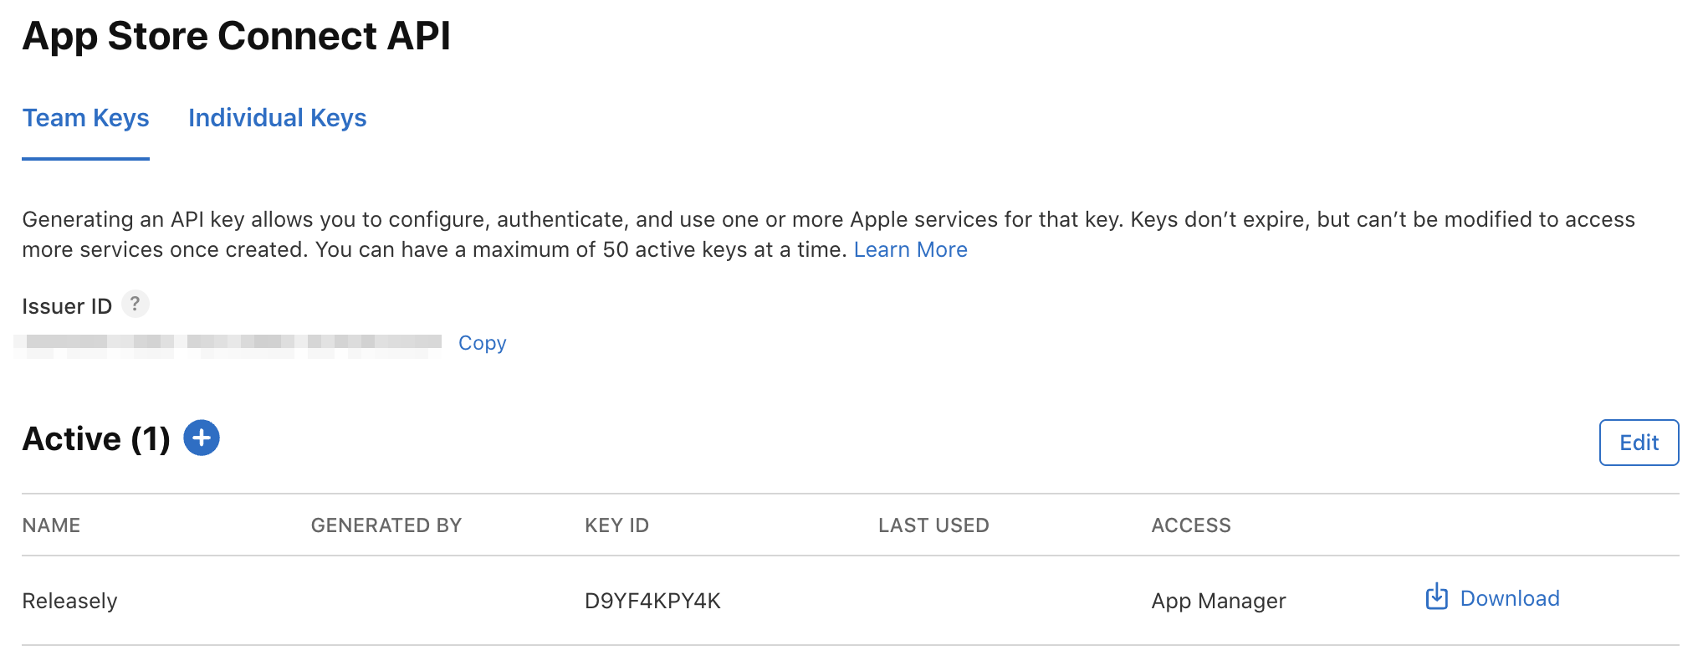Click the key ID D9YF4KPY4K

tap(652, 601)
